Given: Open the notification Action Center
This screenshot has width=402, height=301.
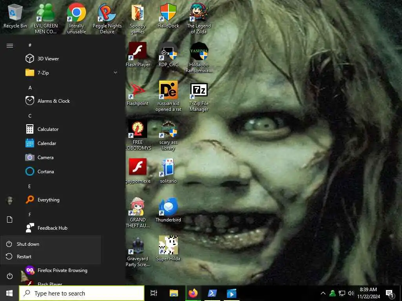Looking at the screenshot, I should tap(390, 293).
